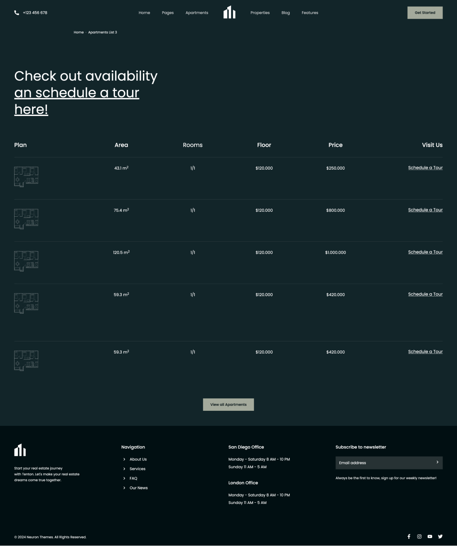The image size is (457, 546).
Task: Open the Facebook social icon in footer
Action: click(x=409, y=536)
